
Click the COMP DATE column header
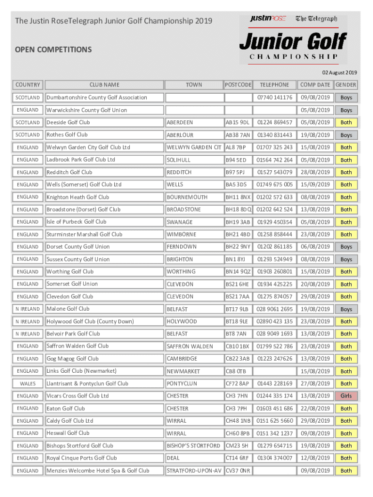pos(314,84)
